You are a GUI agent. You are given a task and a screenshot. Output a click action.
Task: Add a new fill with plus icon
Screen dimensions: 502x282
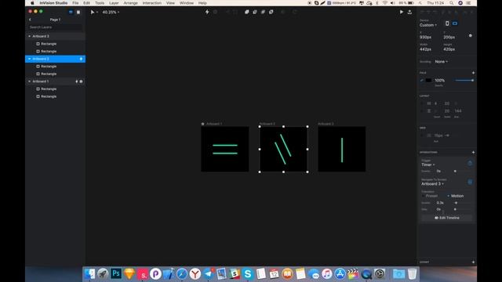(x=473, y=73)
